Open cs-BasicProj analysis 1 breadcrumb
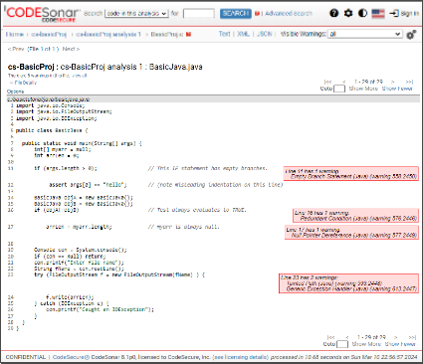 tap(108, 34)
